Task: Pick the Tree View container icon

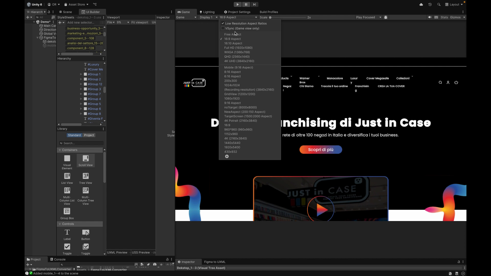Action: [x=86, y=178]
